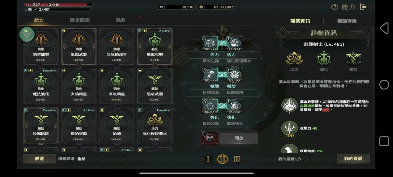Click the 我的最愛 button
393x177 pixels.
click(353, 159)
